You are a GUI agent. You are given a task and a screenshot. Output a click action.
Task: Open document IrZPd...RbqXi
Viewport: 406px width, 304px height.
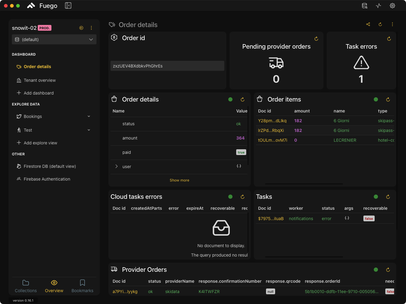[271, 130]
